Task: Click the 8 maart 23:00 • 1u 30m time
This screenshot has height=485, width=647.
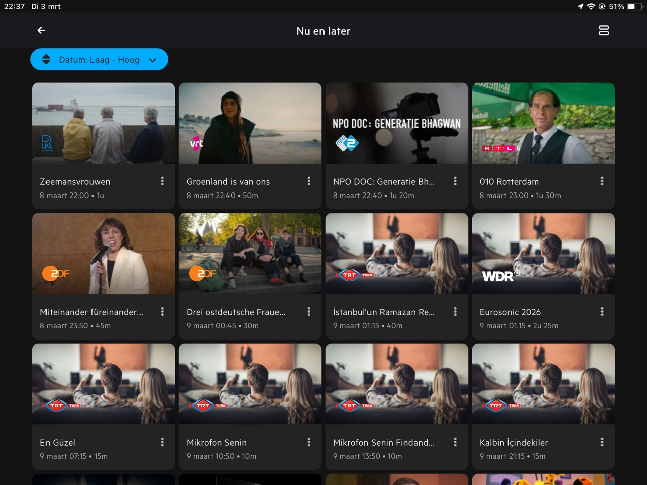Action: 521,196
